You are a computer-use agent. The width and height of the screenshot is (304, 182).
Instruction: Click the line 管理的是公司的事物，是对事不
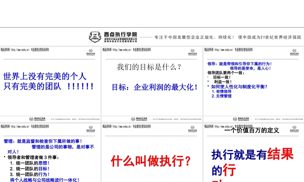click(x=63, y=147)
